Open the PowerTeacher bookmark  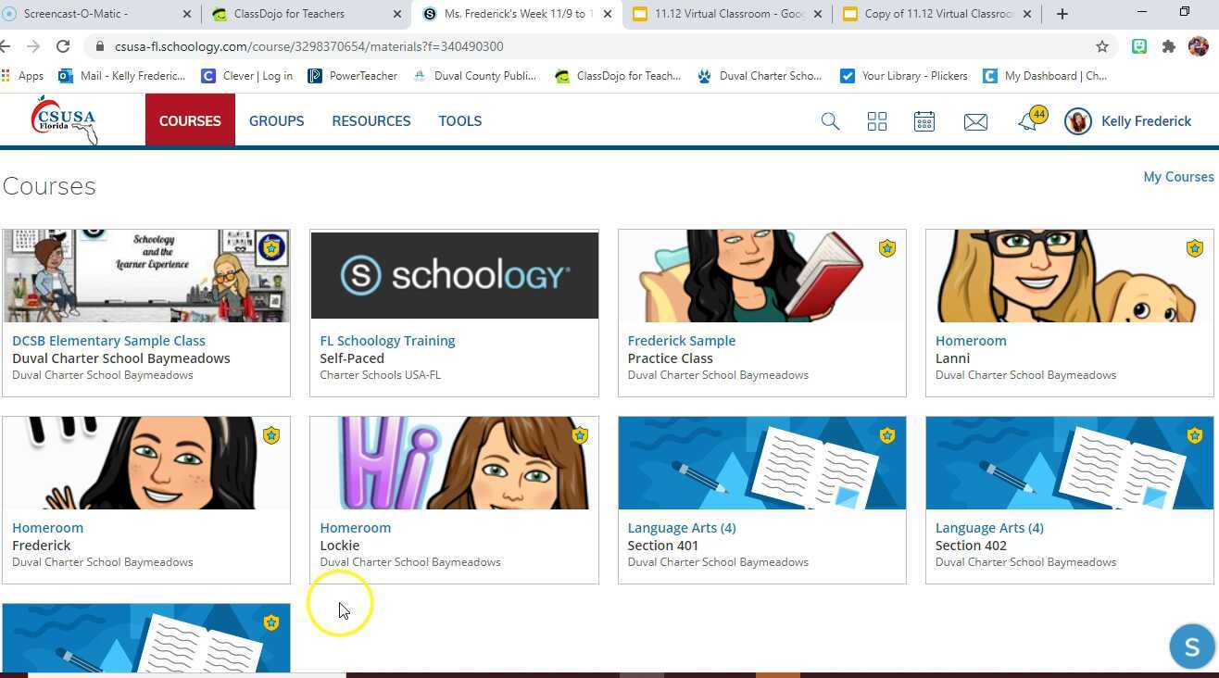pos(353,76)
